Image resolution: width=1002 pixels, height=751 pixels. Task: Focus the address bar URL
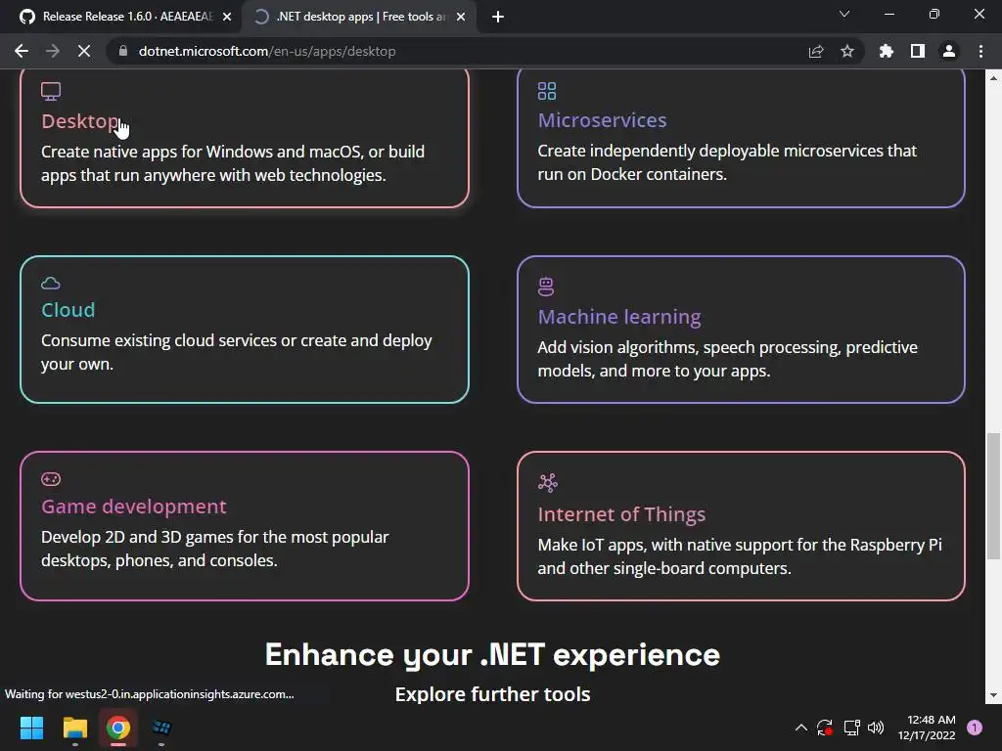click(x=266, y=51)
